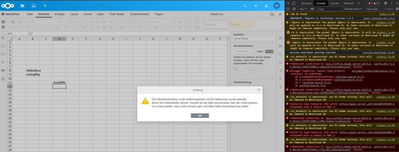Viewport: 399px width, 152px height.
Task: Click the DevTools console Filter field
Action: [330, 9]
